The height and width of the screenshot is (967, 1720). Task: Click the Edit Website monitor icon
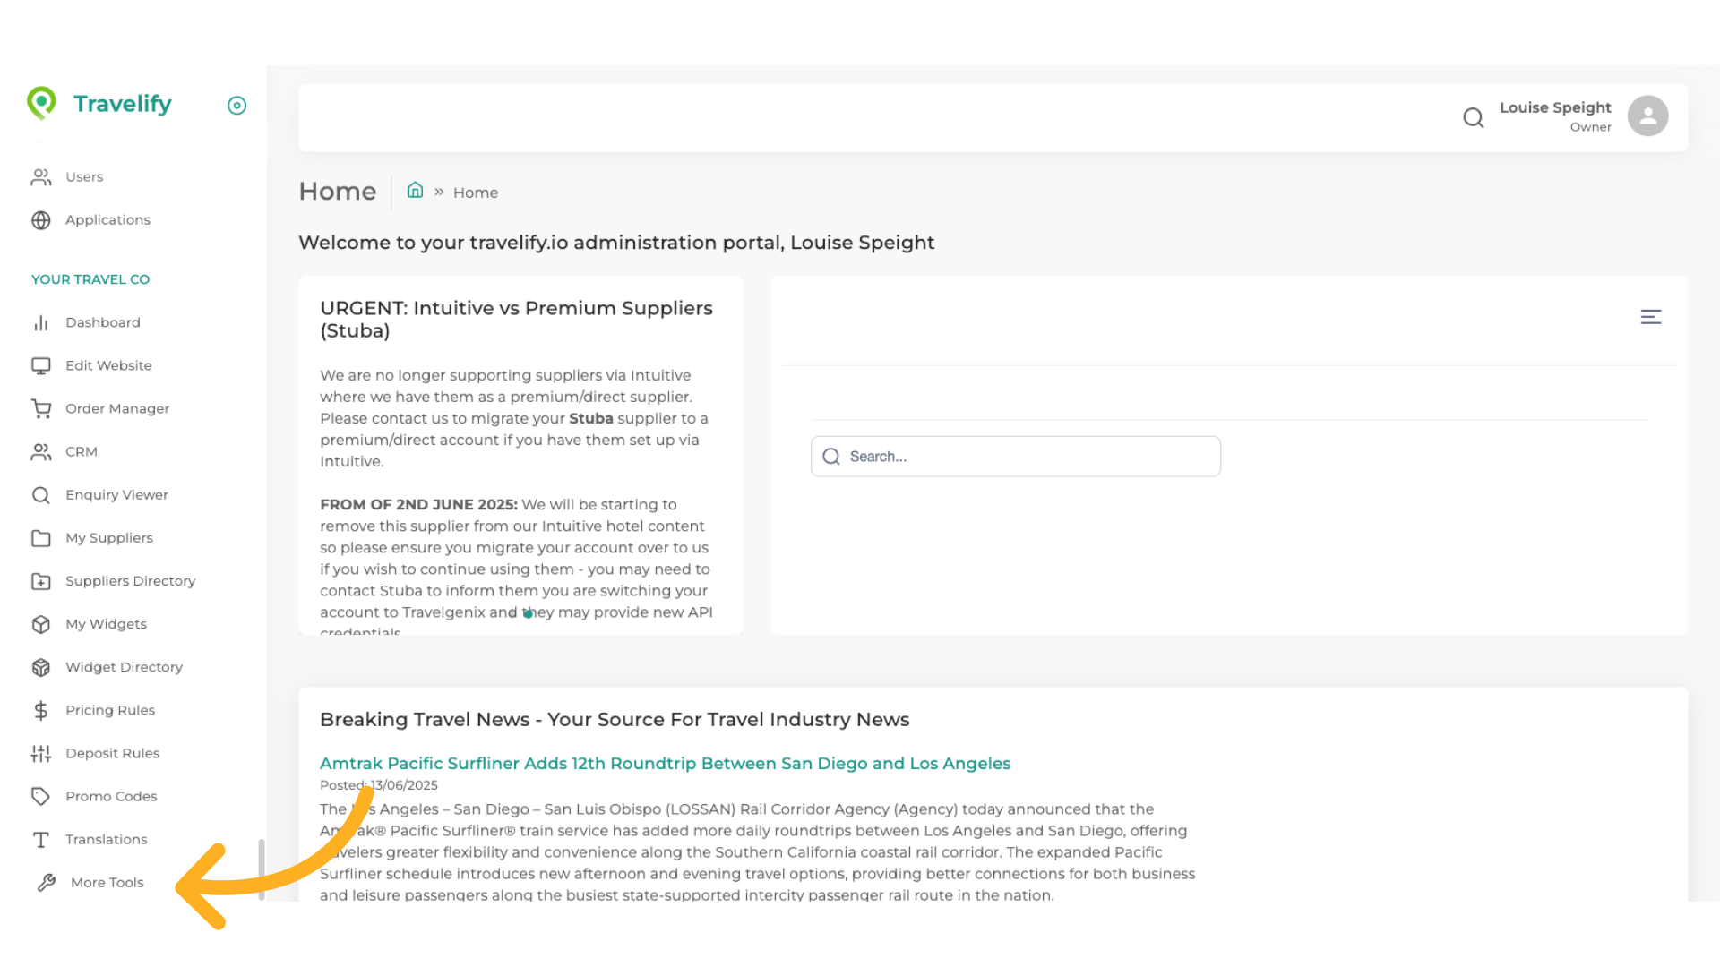[41, 366]
